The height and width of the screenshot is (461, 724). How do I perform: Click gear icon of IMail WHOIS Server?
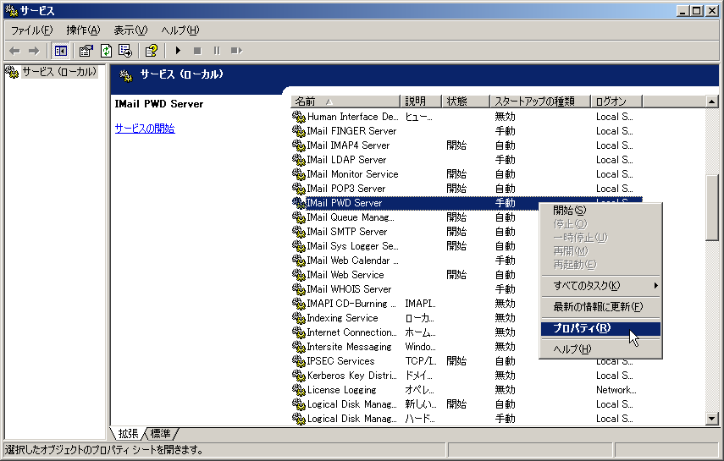click(x=299, y=289)
